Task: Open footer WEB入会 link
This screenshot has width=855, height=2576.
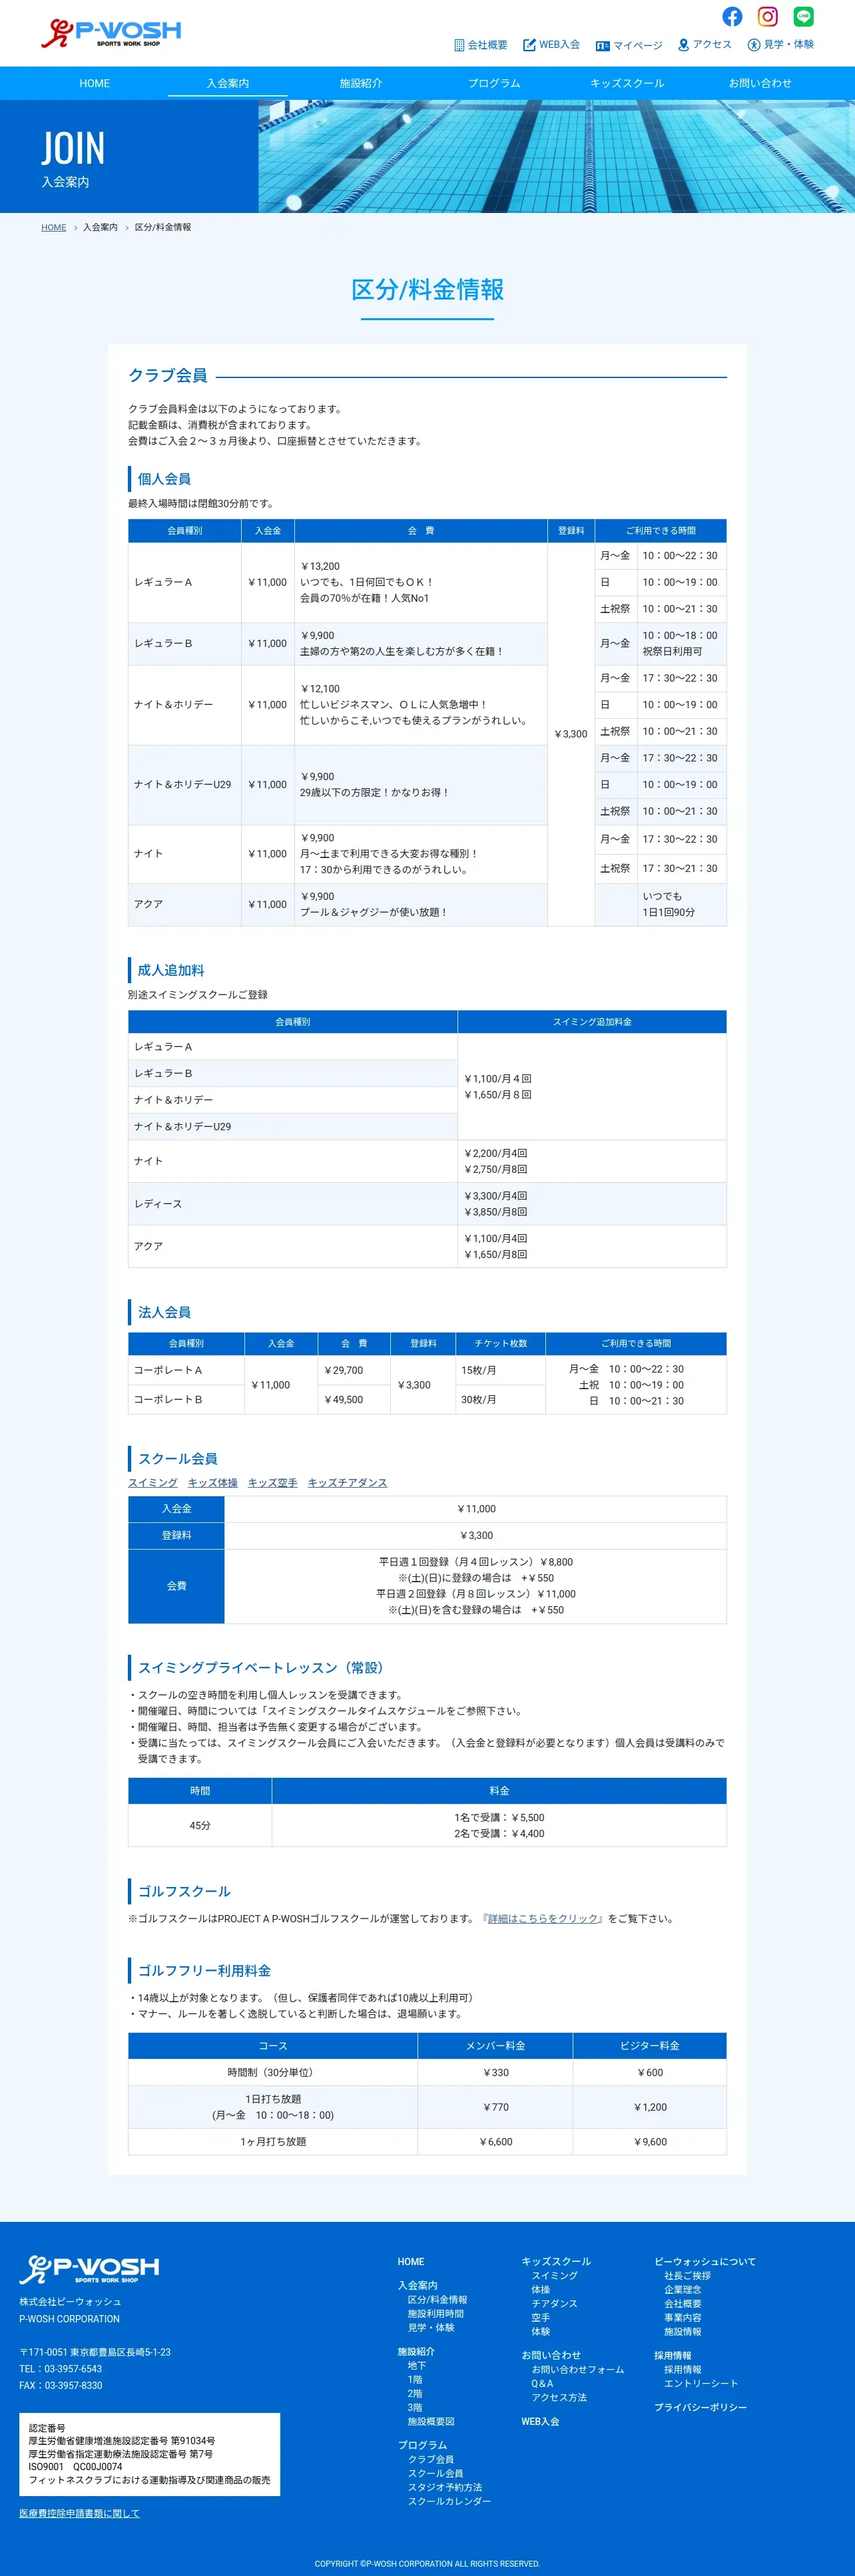Action: point(540,2421)
